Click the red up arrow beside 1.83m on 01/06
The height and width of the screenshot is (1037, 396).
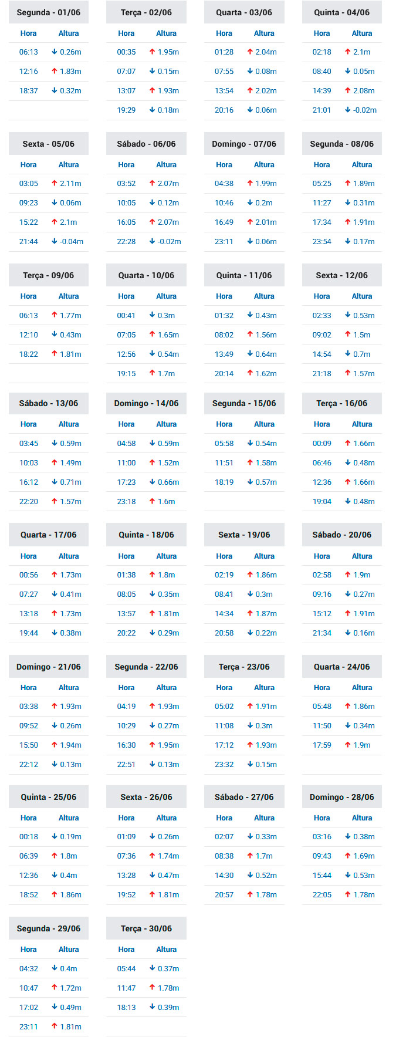click(55, 71)
